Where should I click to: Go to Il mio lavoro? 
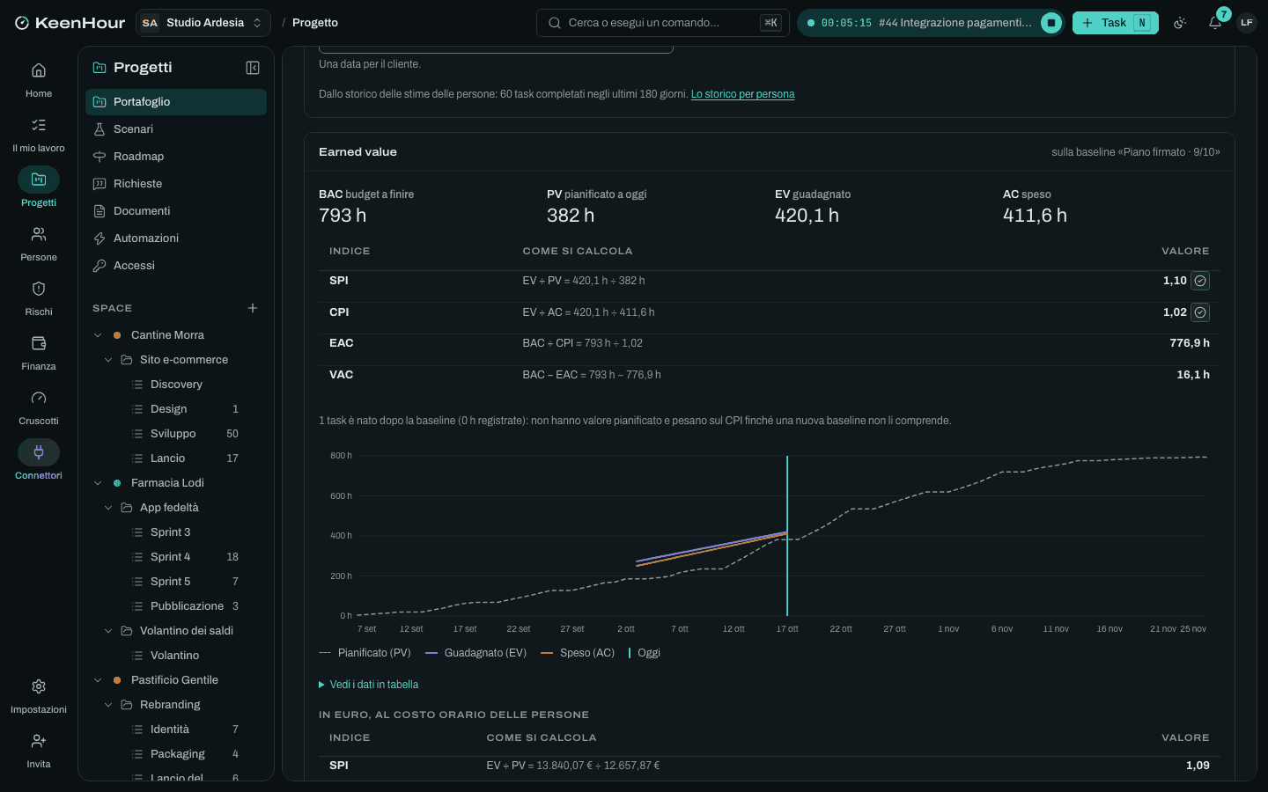[x=39, y=134]
